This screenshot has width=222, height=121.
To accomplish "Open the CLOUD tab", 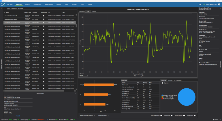I will 90,4.
